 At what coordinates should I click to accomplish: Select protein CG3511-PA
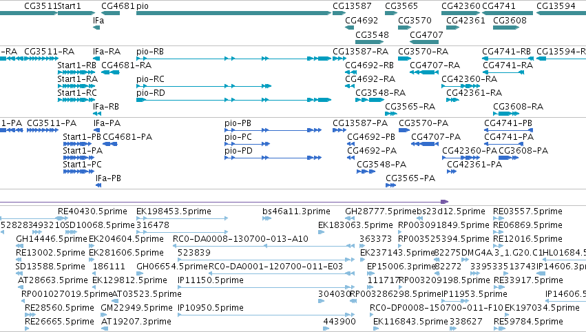52,123
